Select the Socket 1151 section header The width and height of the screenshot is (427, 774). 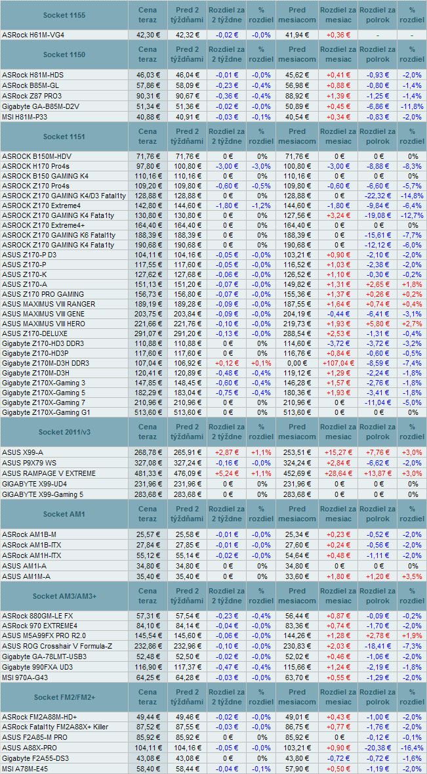click(x=64, y=137)
